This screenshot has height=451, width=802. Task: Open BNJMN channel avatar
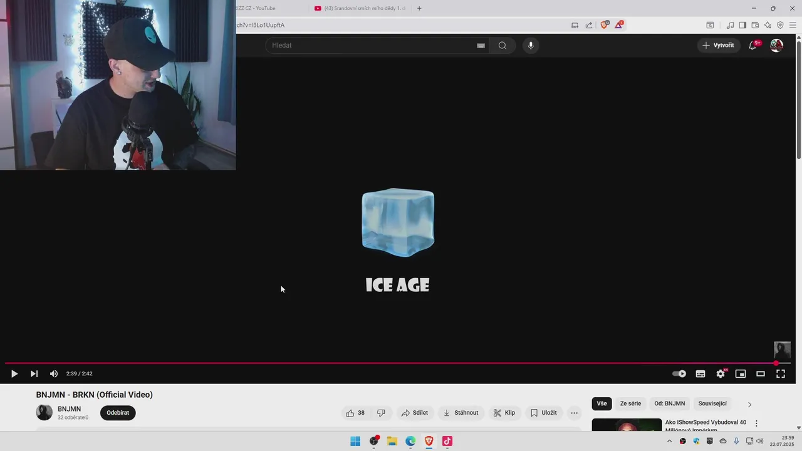pyautogui.click(x=44, y=412)
